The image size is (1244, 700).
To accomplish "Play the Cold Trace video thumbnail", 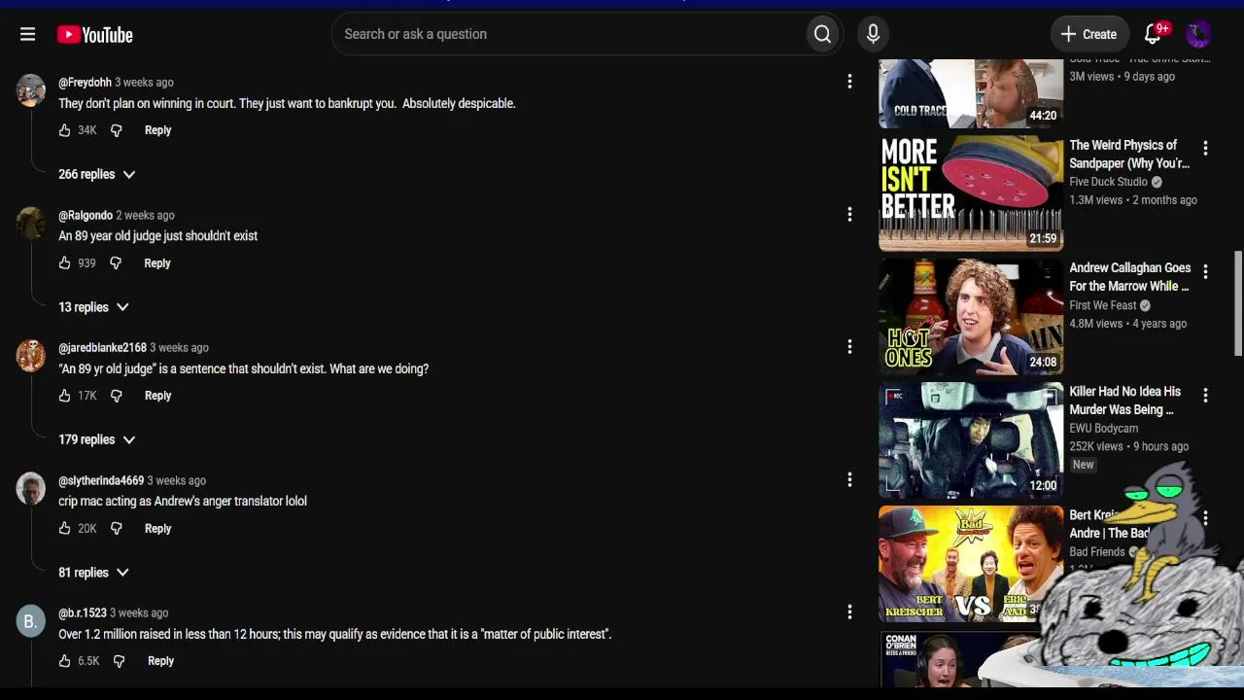I will click(971, 93).
